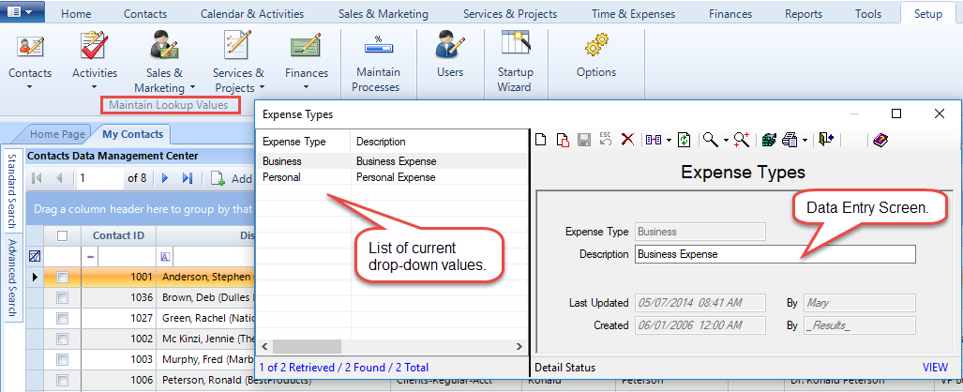The image size is (963, 392).
Task: Click the green refresh icon in the toolbar
Action: click(x=685, y=140)
